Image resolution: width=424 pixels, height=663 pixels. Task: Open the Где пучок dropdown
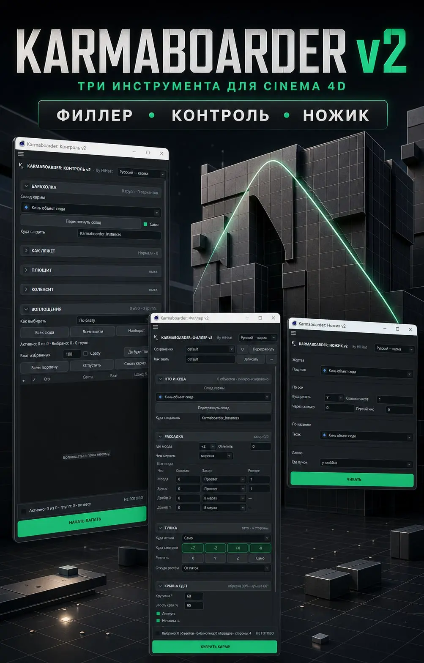click(366, 463)
